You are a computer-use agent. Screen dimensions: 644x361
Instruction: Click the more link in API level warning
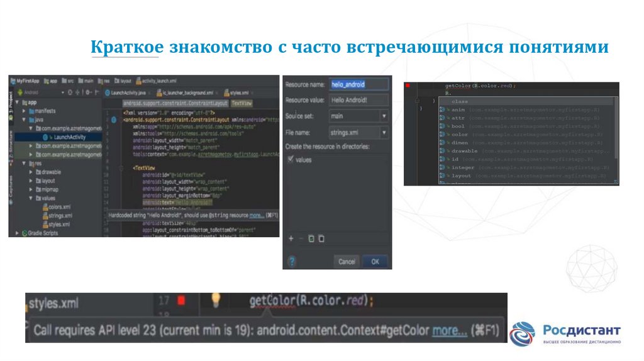(x=450, y=330)
